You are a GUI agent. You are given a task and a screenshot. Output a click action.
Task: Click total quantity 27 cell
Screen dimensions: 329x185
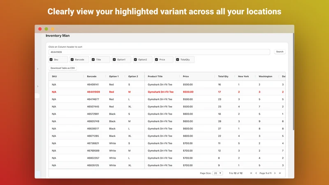[220, 129]
